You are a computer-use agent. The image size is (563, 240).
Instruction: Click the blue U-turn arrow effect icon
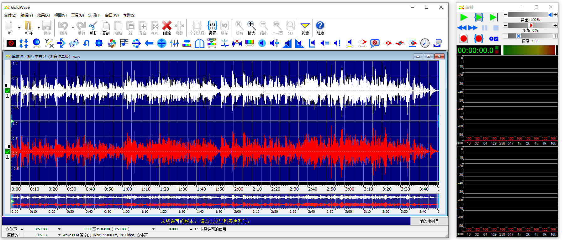(87, 43)
